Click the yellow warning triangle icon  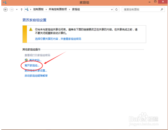31,29
